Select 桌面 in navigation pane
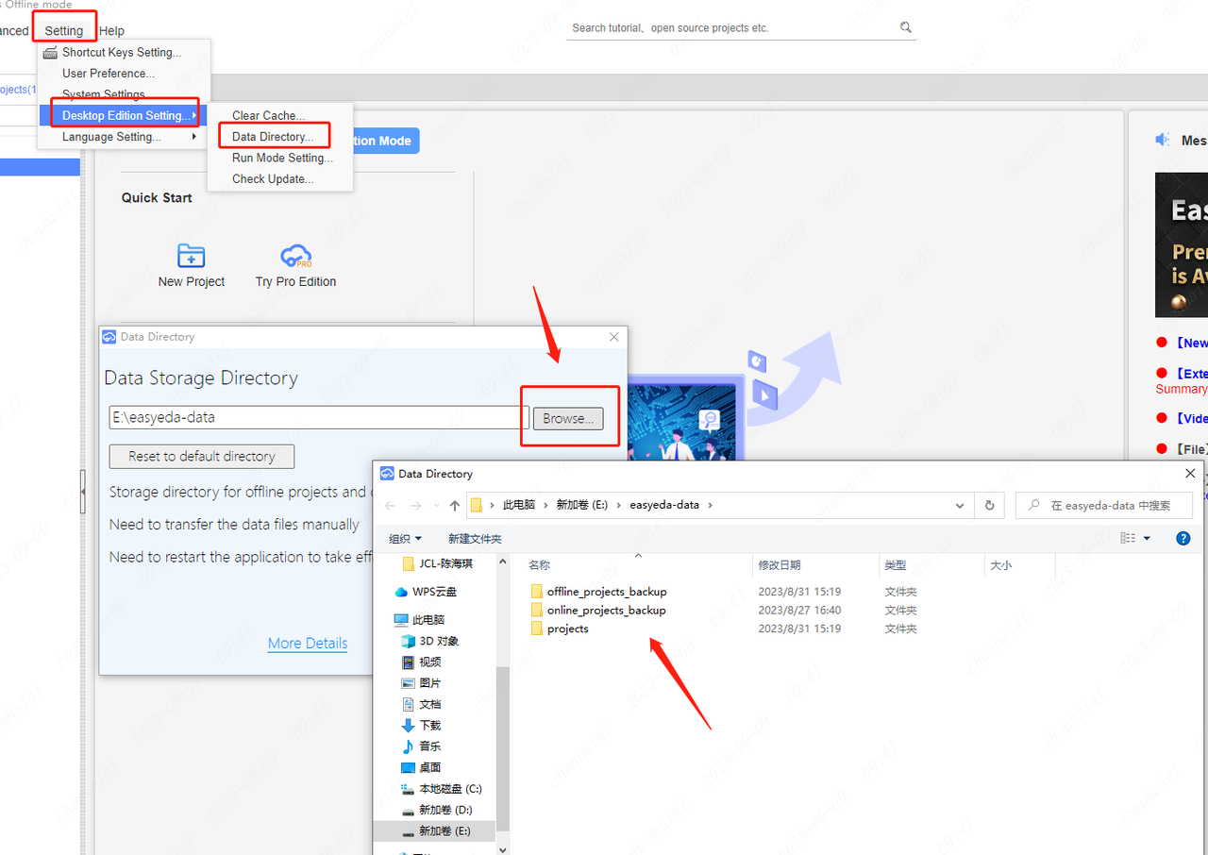Image resolution: width=1208 pixels, height=855 pixels. [x=421, y=767]
